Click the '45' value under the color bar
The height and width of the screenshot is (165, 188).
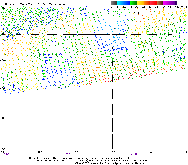point(169,7)
